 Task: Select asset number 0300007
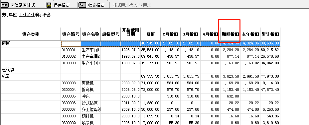tap(69, 110)
